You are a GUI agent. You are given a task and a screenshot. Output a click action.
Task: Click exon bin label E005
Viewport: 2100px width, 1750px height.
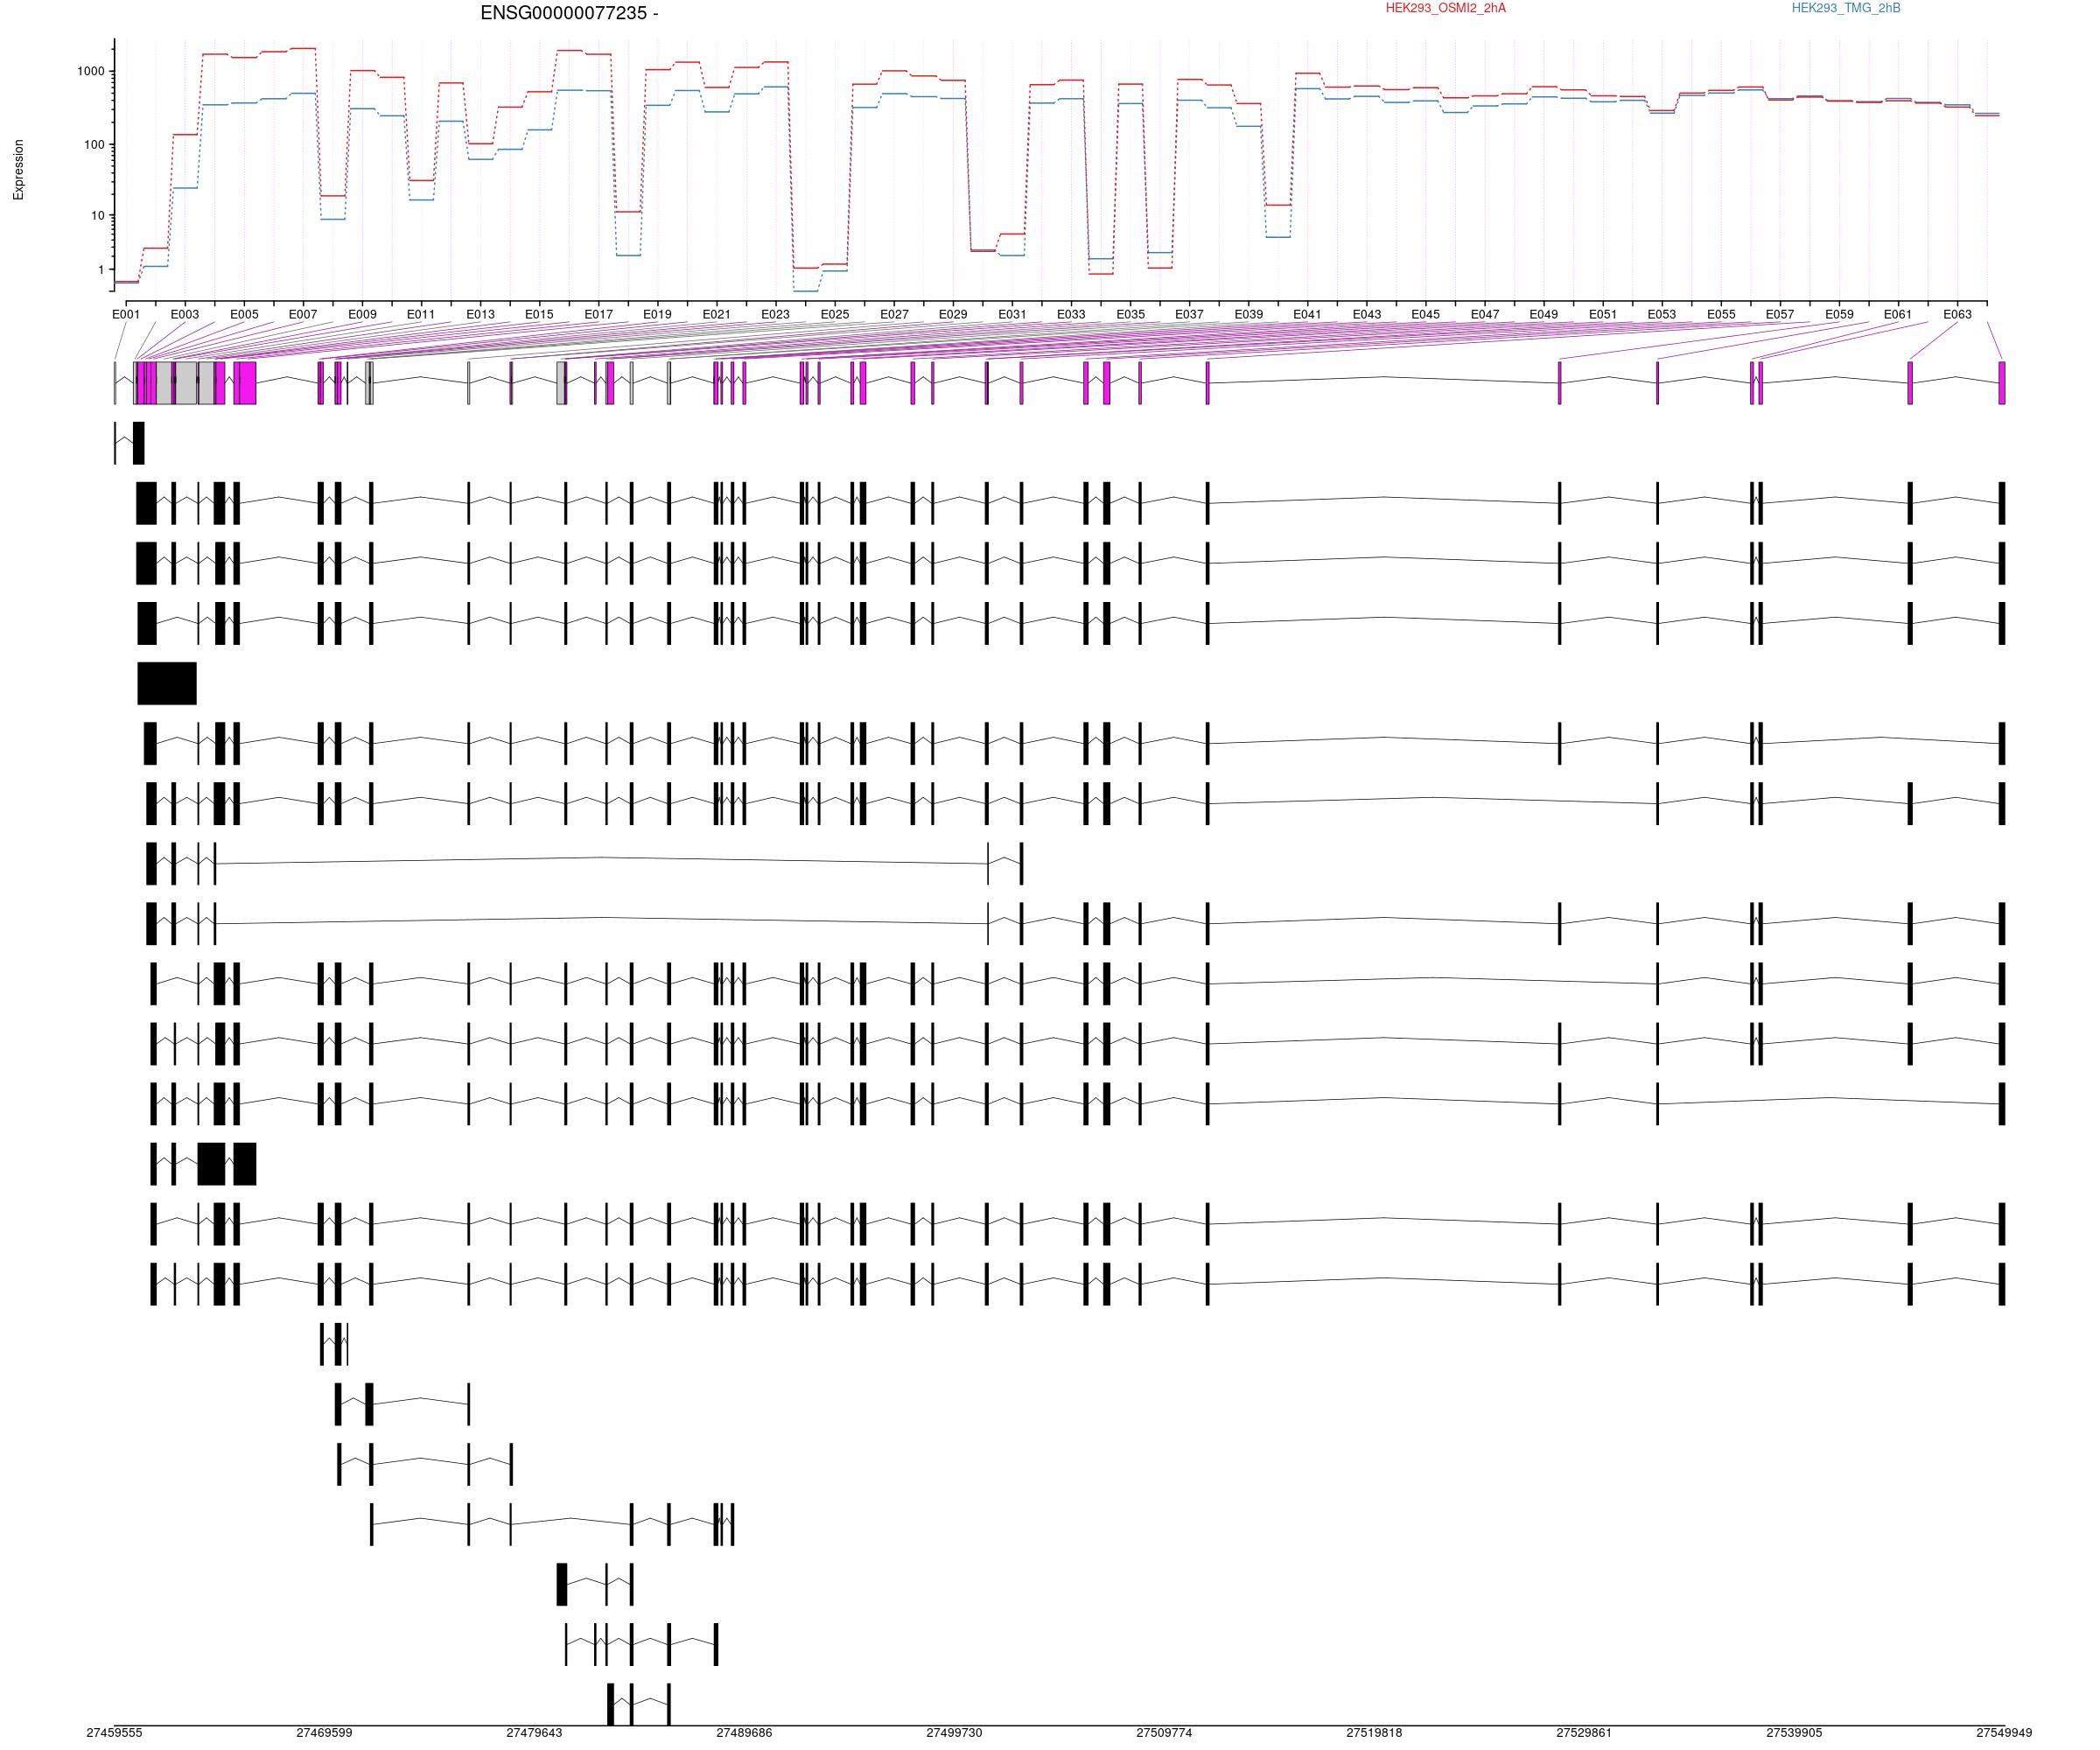click(244, 314)
